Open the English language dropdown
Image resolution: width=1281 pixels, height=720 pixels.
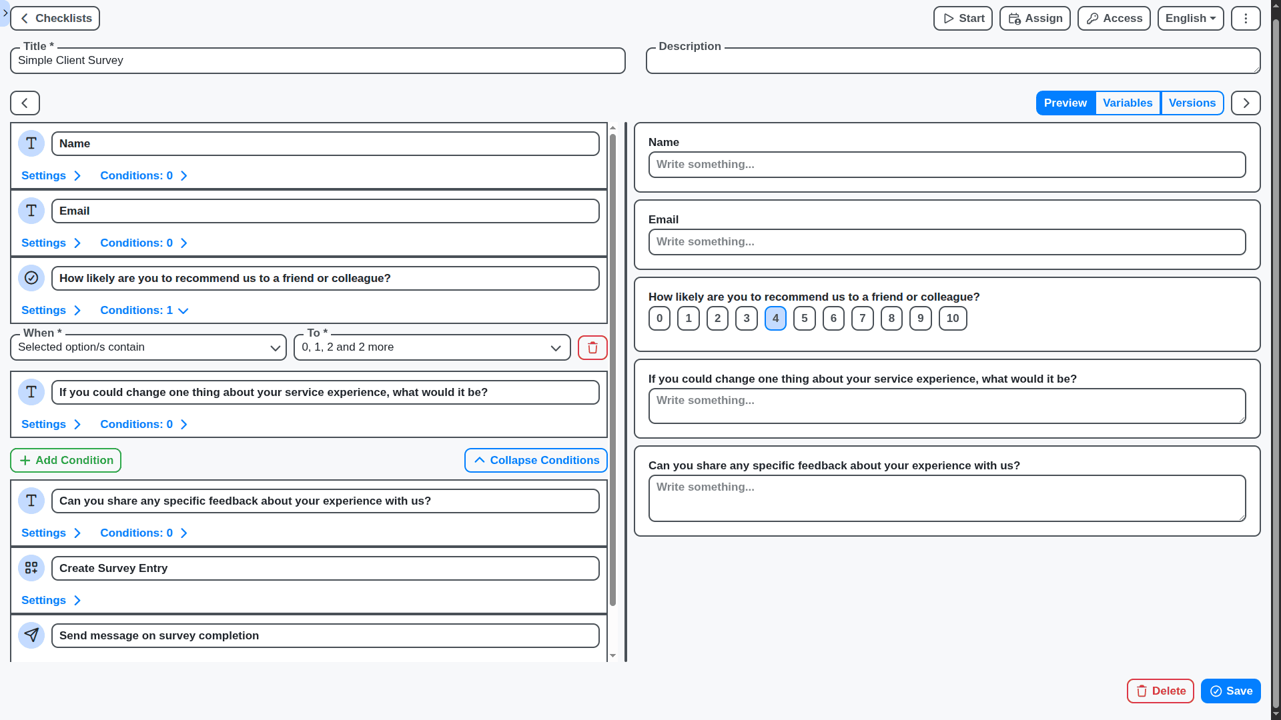coord(1190,18)
